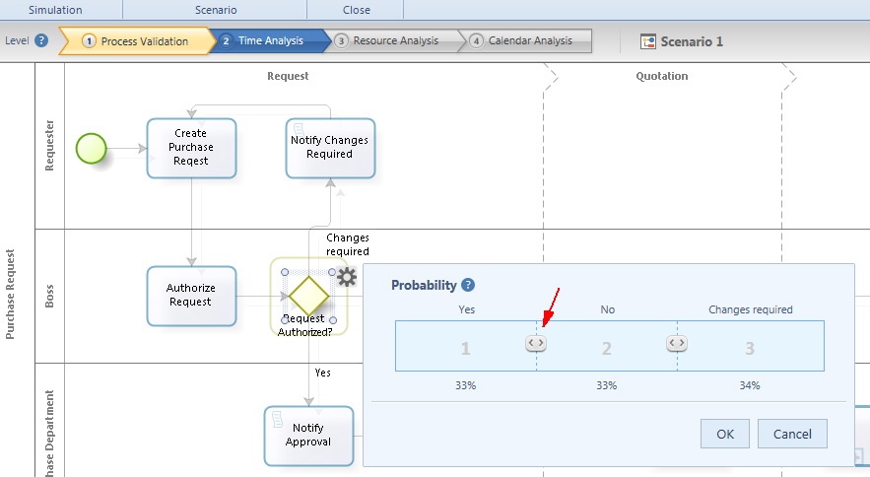Click the Probability dialog title

[424, 285]
